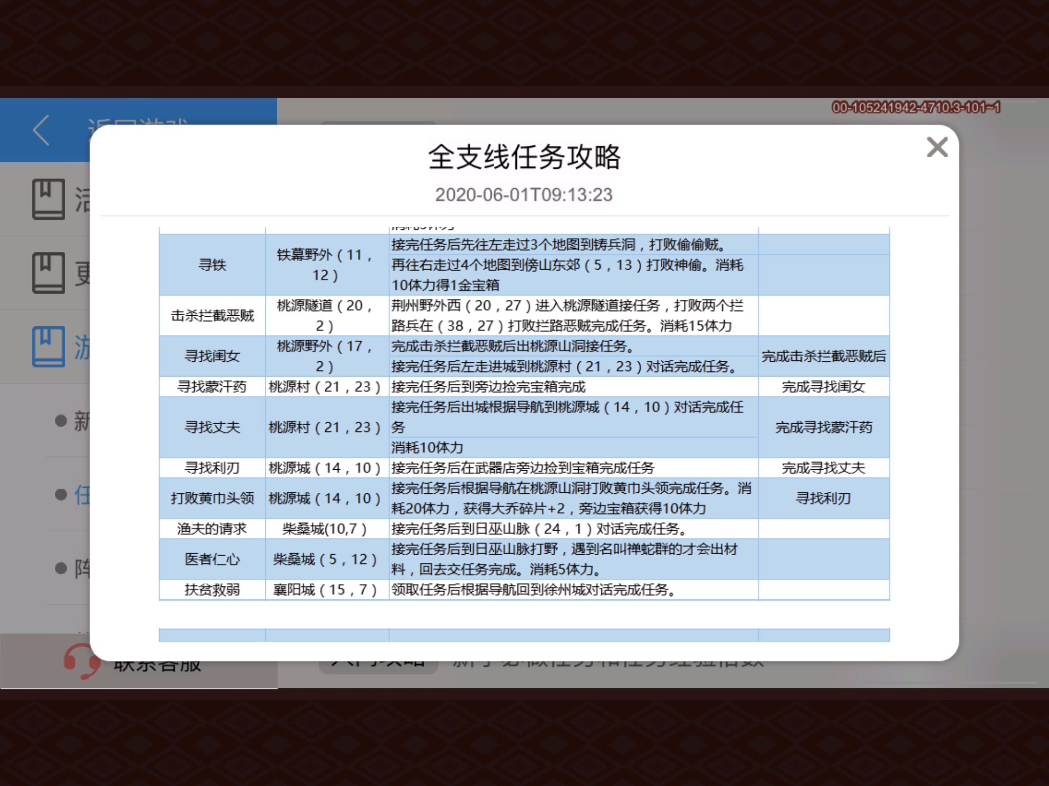Click description 接完任务后在武器店旁边捡到宝箱完成任务
The image size is (1049, 786).
pyautogui.click(x=574, y=468)
